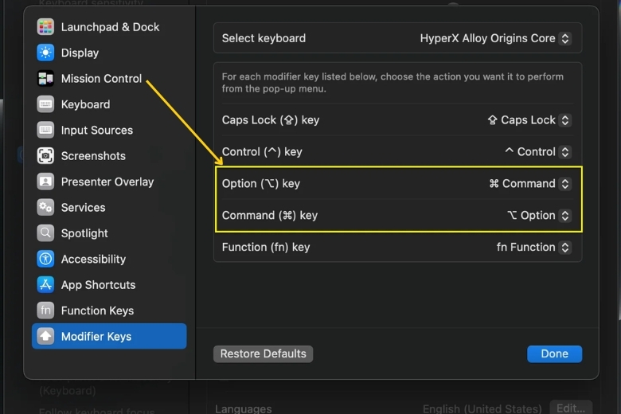This screenshot has height=414, width=621.
Task: Change the Caps Lock key action popup
Action: point(529,120)
